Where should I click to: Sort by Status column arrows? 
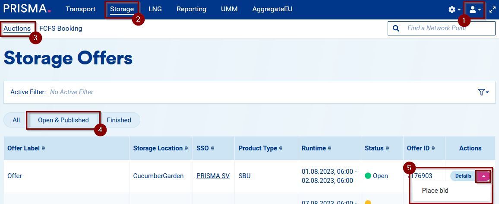387,148
